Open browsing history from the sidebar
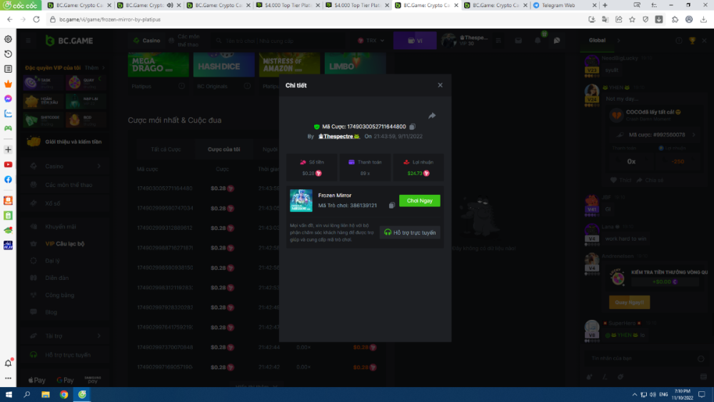 coord(8,54)
